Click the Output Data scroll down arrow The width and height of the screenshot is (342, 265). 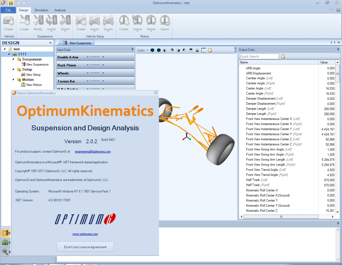point(338,212)
